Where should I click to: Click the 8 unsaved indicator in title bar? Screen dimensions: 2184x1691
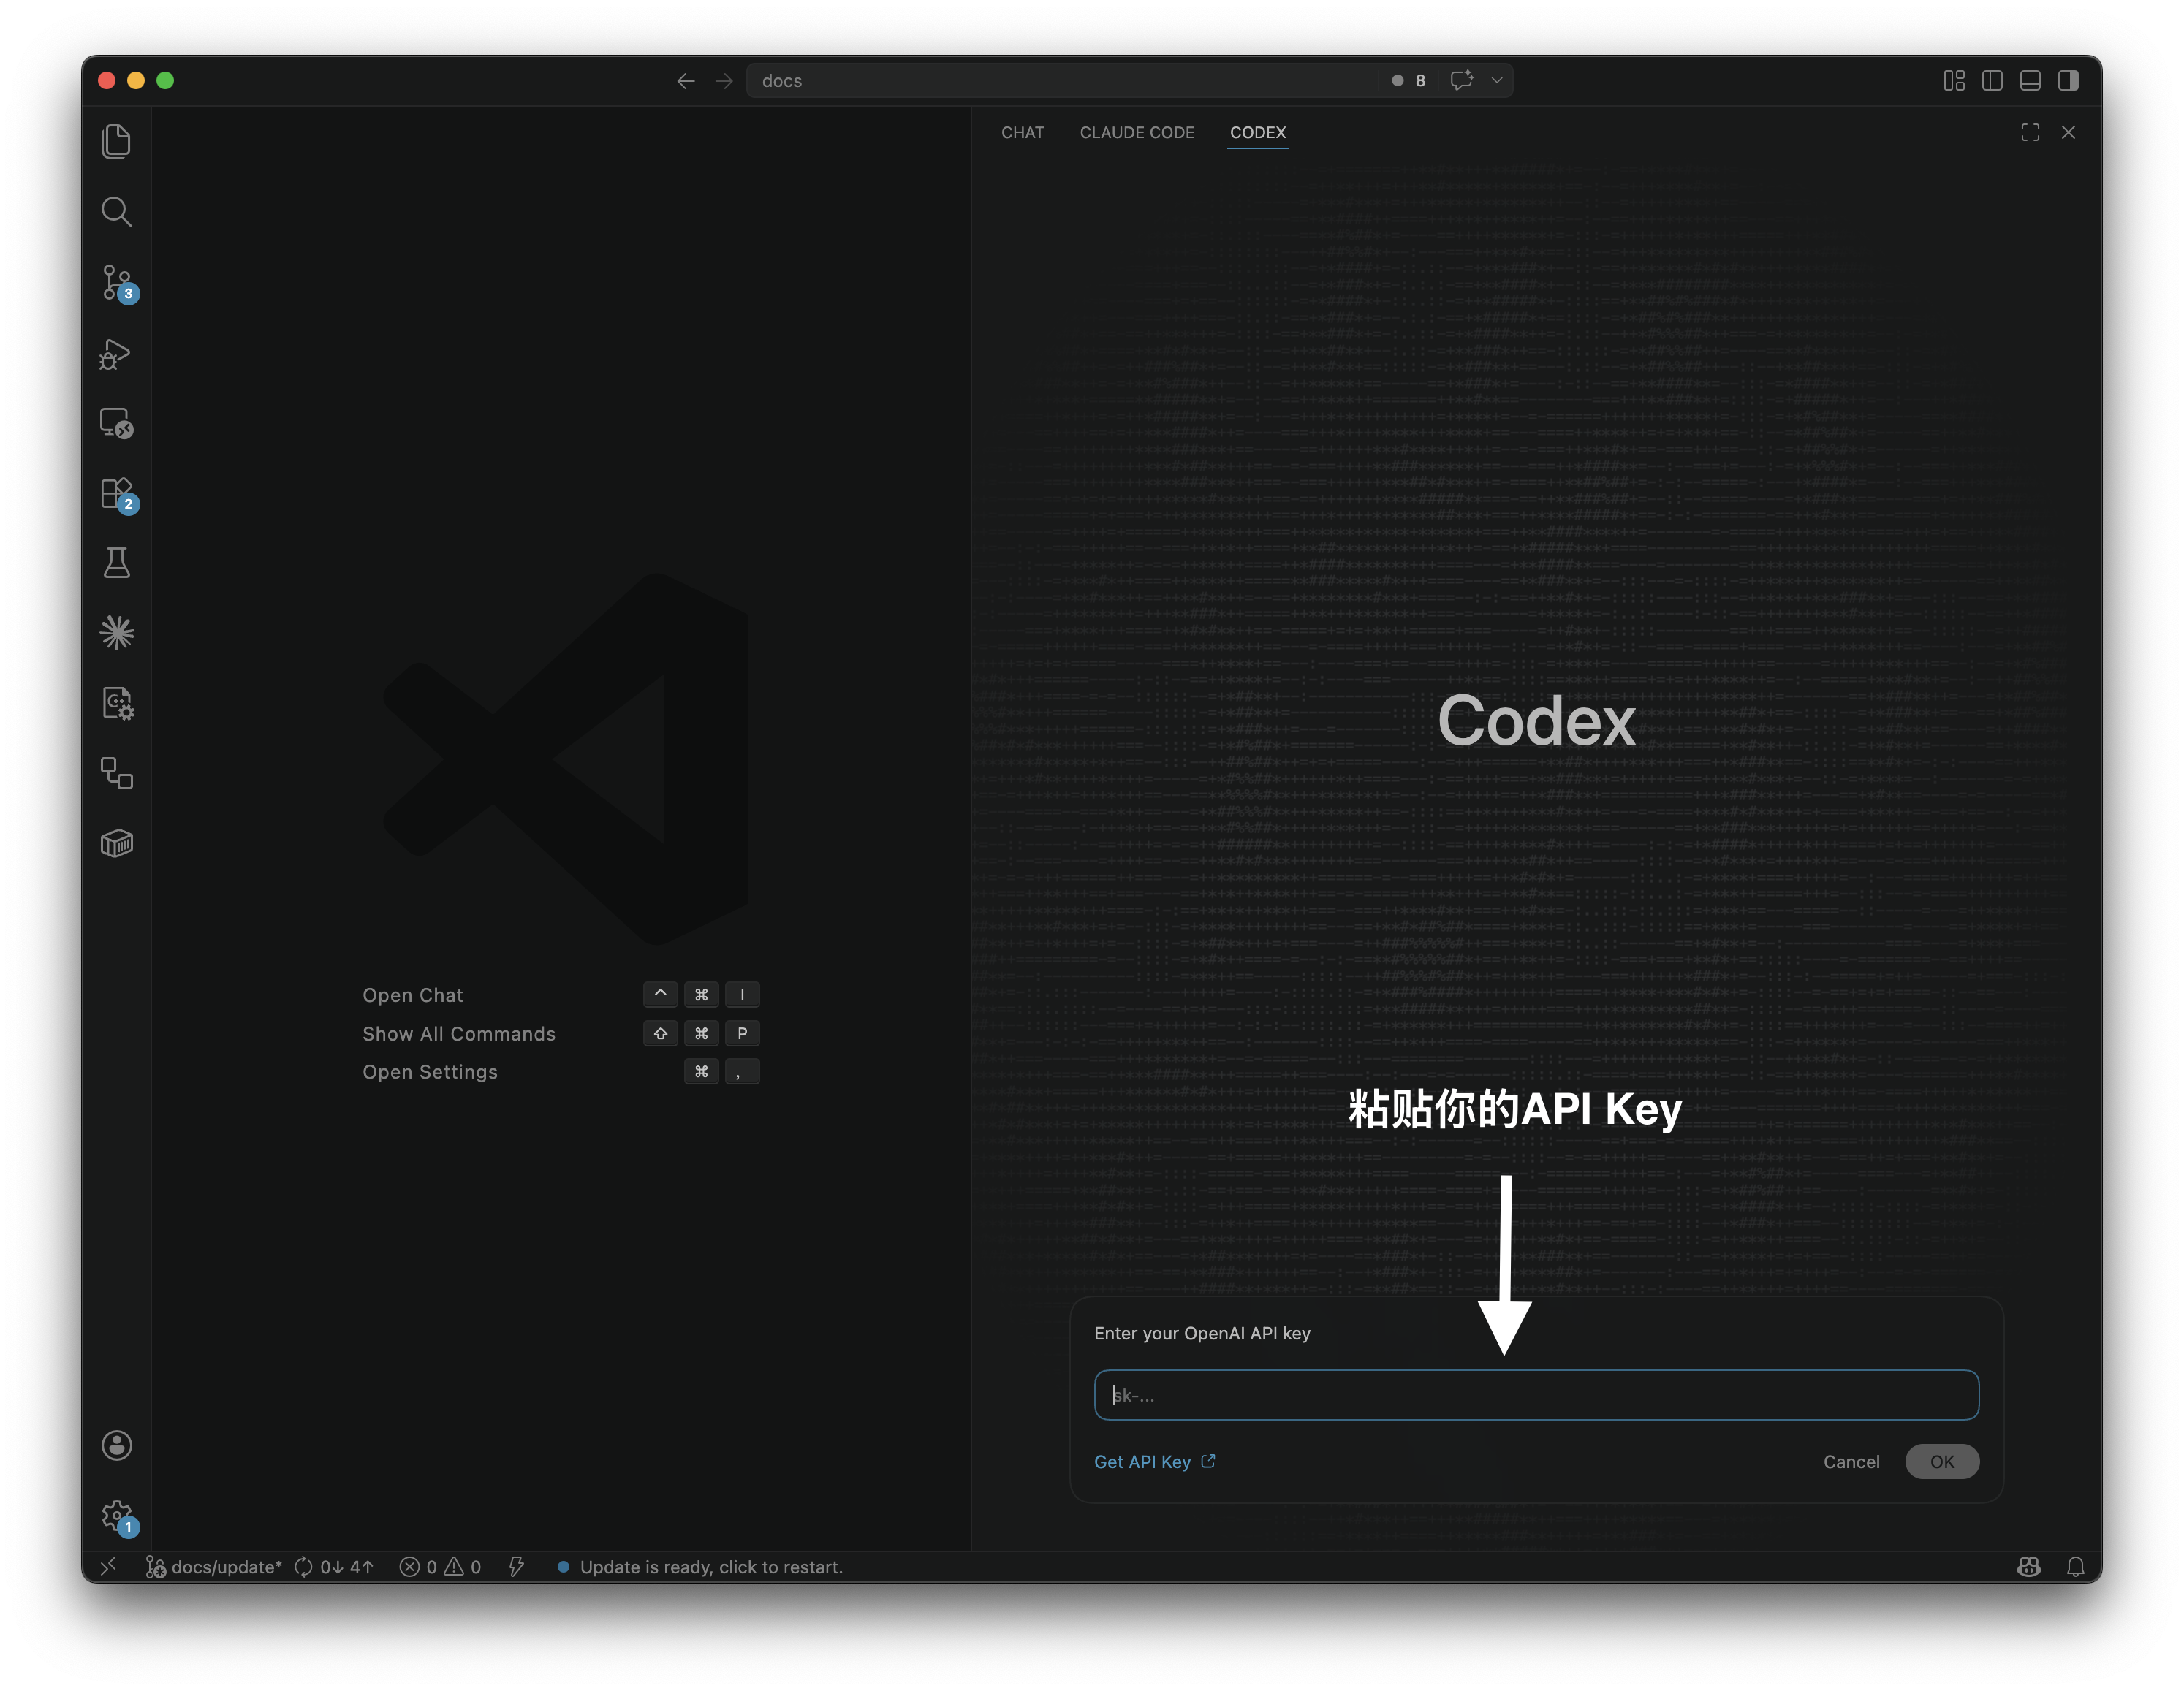tap(1409, 81)
